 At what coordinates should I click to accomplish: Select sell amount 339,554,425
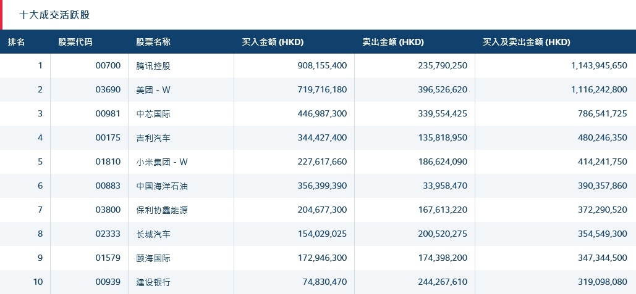(443, 113)
